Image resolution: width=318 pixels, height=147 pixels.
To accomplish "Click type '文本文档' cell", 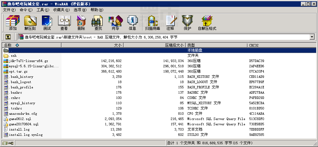I will pos(195,129).
